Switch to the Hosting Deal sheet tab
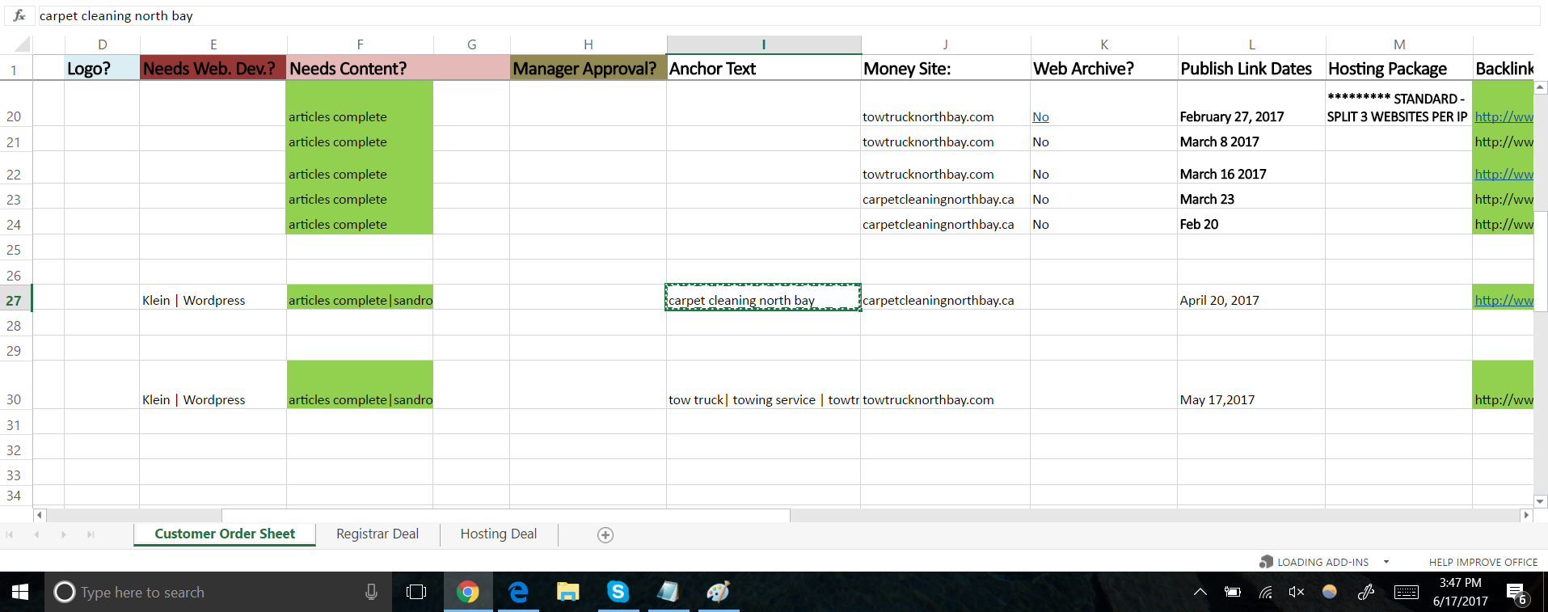This screenshot has width=1548, height=612. click(x=498, y=534)
